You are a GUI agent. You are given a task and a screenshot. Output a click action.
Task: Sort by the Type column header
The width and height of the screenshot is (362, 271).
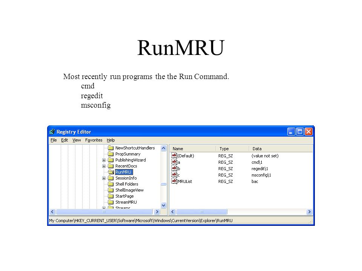point(233,149)
